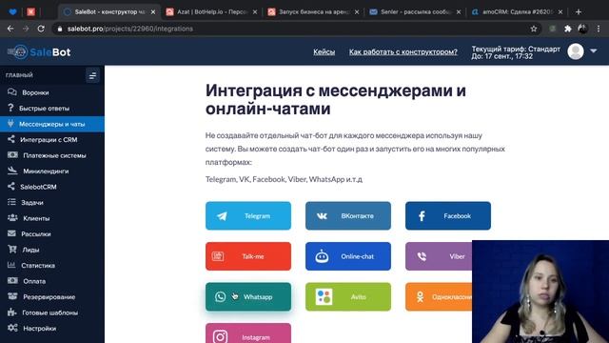Screen dimensions: 609x343
Task: Connect the Telegram integration
Action: [248, 216]
